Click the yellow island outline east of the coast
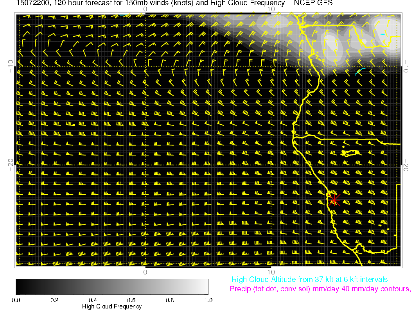 [x=350, y=153]
